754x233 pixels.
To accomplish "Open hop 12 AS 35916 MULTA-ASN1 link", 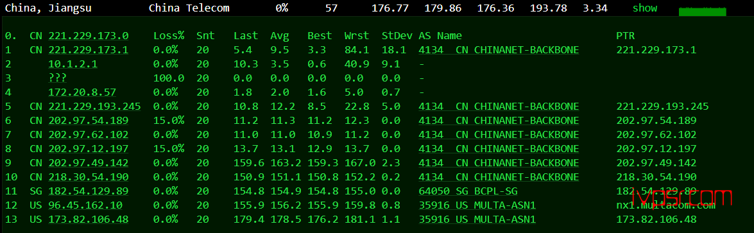I will coord(477,205).
